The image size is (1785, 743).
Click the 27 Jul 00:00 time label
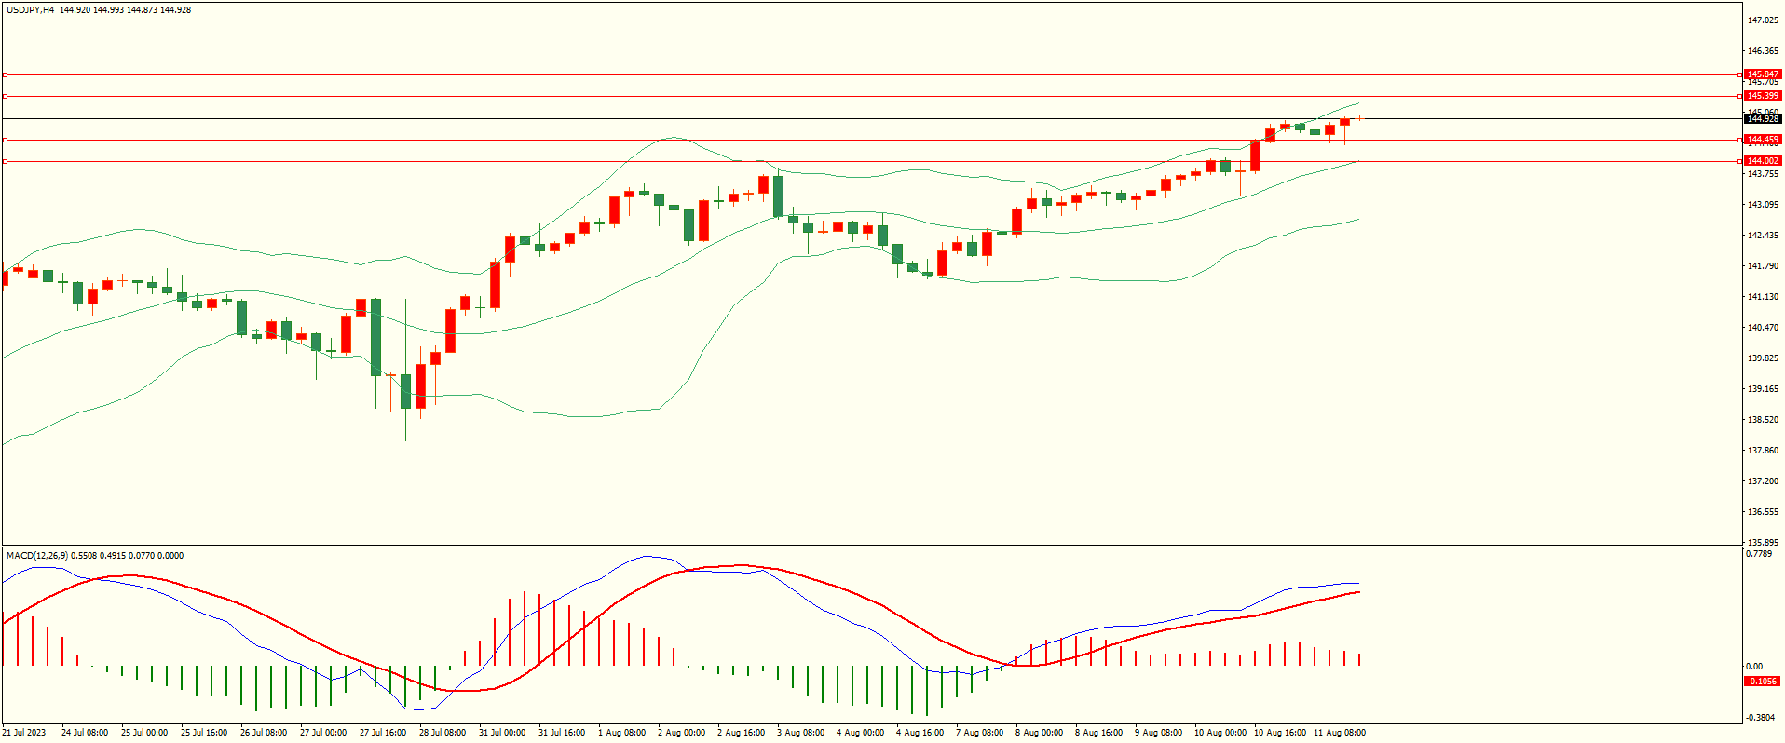point(323,733)
